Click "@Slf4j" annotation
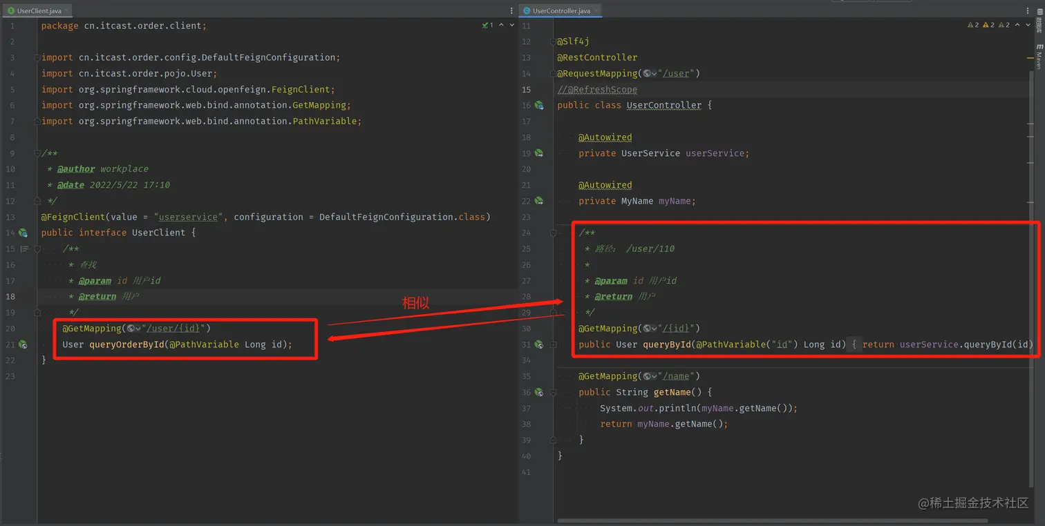Screen dimensions: 1045x526 coord(573,42)
